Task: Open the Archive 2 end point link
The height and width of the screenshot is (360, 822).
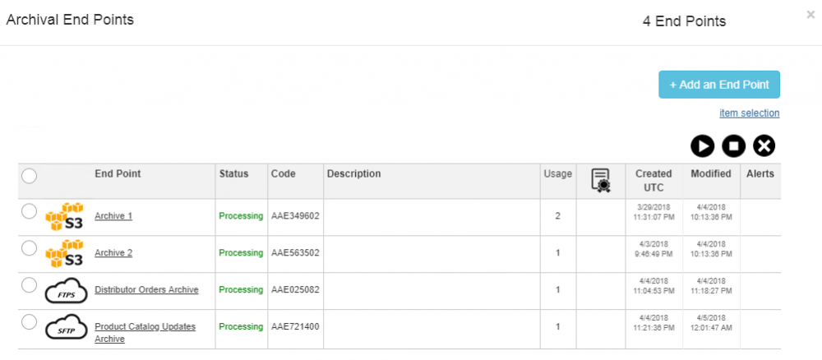Action: pyautogui.click(x=113, y=253)
